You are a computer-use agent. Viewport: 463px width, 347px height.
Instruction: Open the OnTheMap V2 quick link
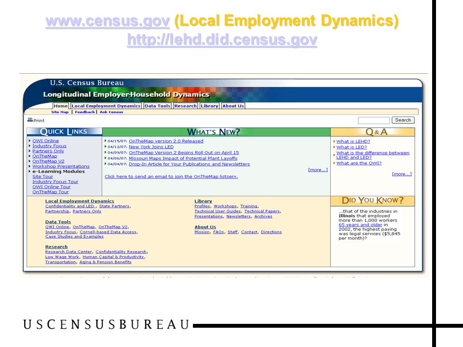(48, 161)
